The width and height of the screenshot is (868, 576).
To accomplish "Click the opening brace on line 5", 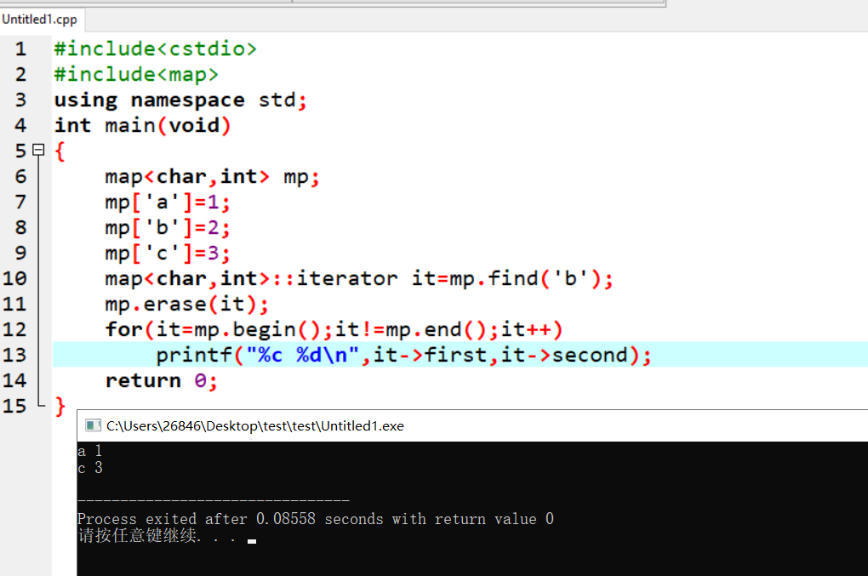I will (x=60, y=151).
